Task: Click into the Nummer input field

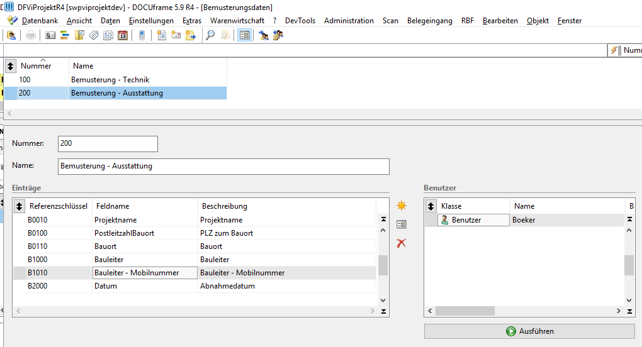Action: tap(108, 144)
